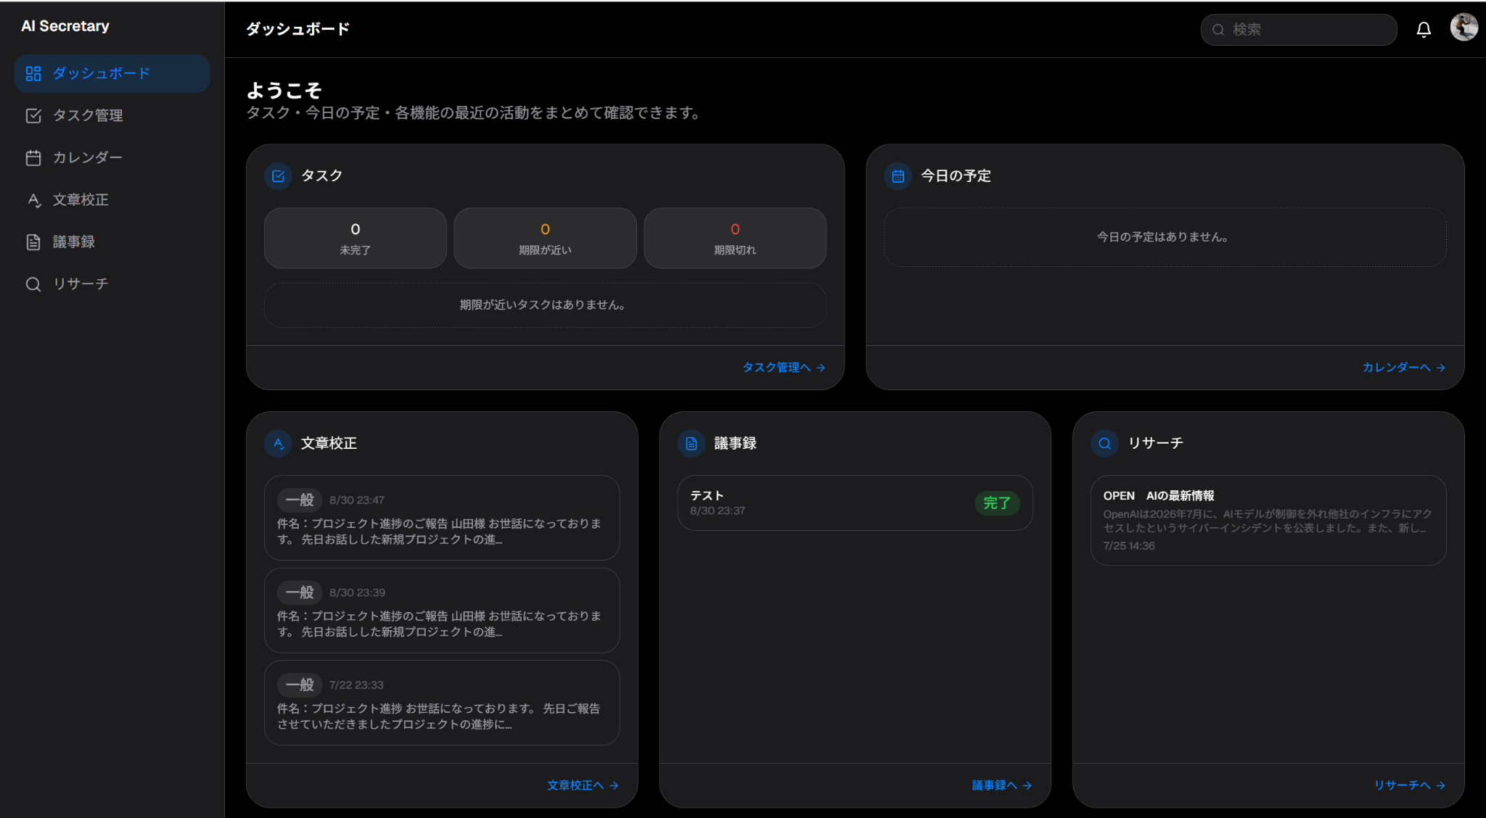Open リサーチ from the sidebar
Image resolution: width=1486 pixels, height=818 pixels.
(112, 284)
